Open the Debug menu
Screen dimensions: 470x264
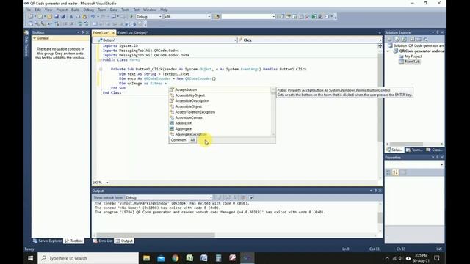[88, 10]
